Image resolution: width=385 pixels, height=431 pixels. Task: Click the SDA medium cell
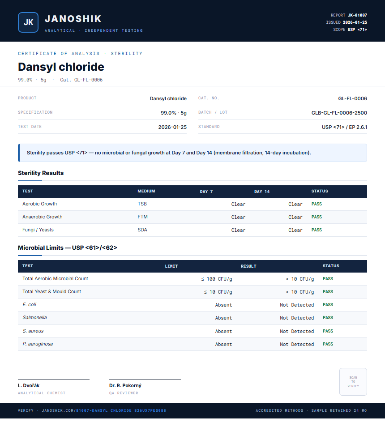[142, 230]
